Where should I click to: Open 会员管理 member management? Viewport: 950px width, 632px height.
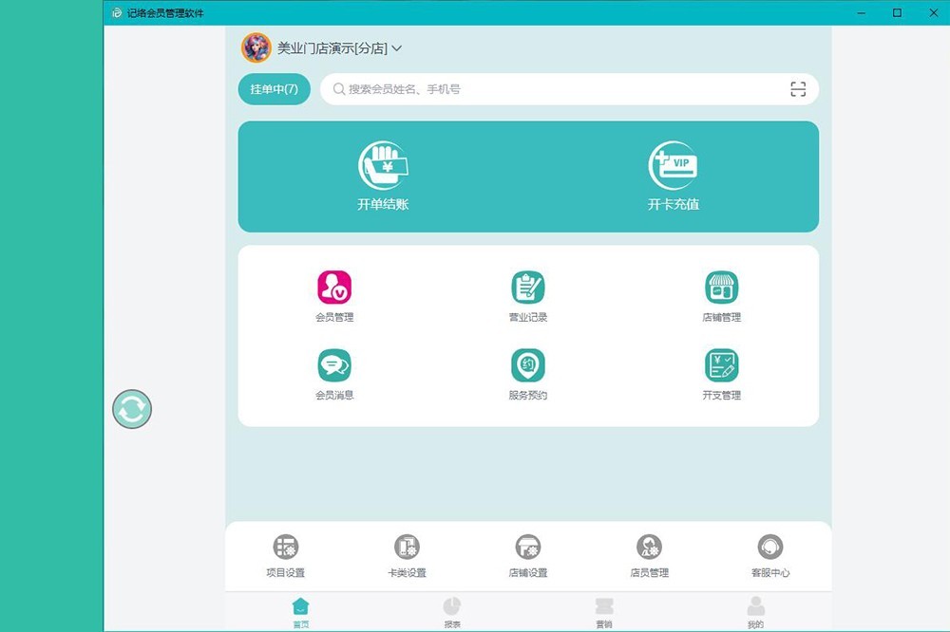(x=334, y=288)
